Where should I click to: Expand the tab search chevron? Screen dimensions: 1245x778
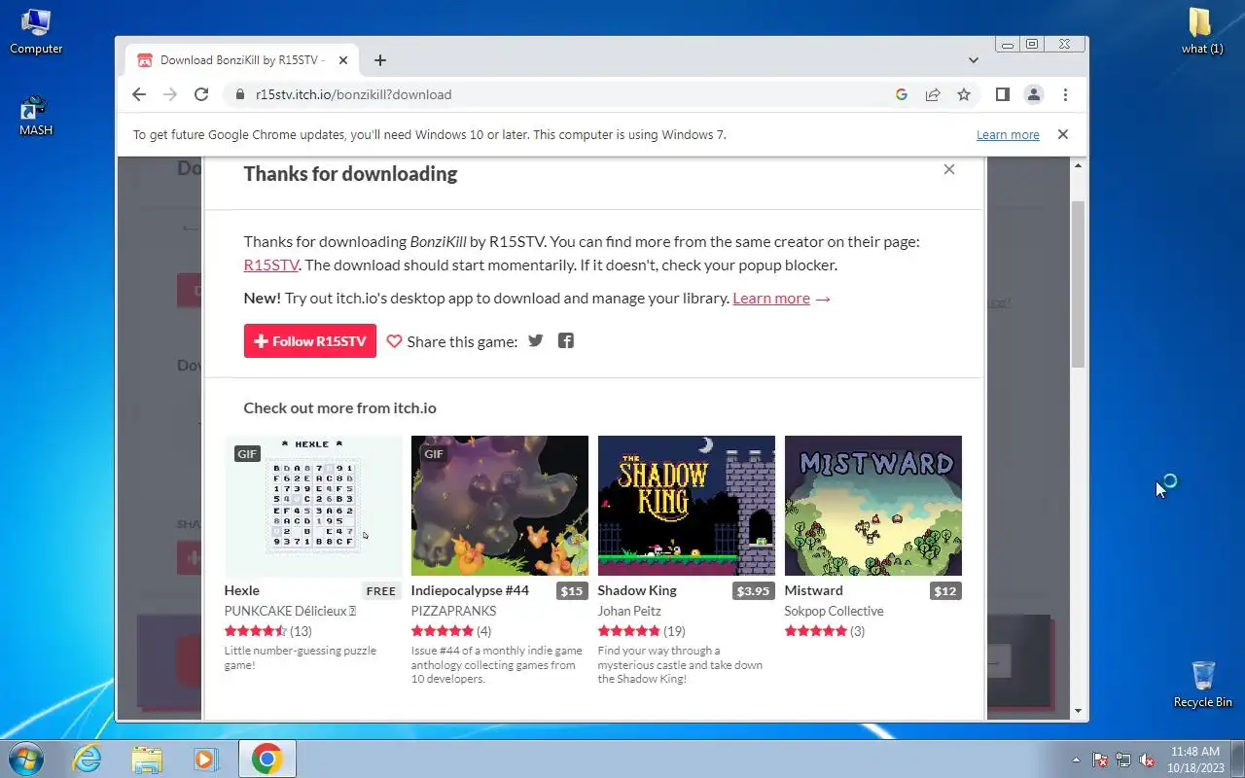(x=973, y=60)
